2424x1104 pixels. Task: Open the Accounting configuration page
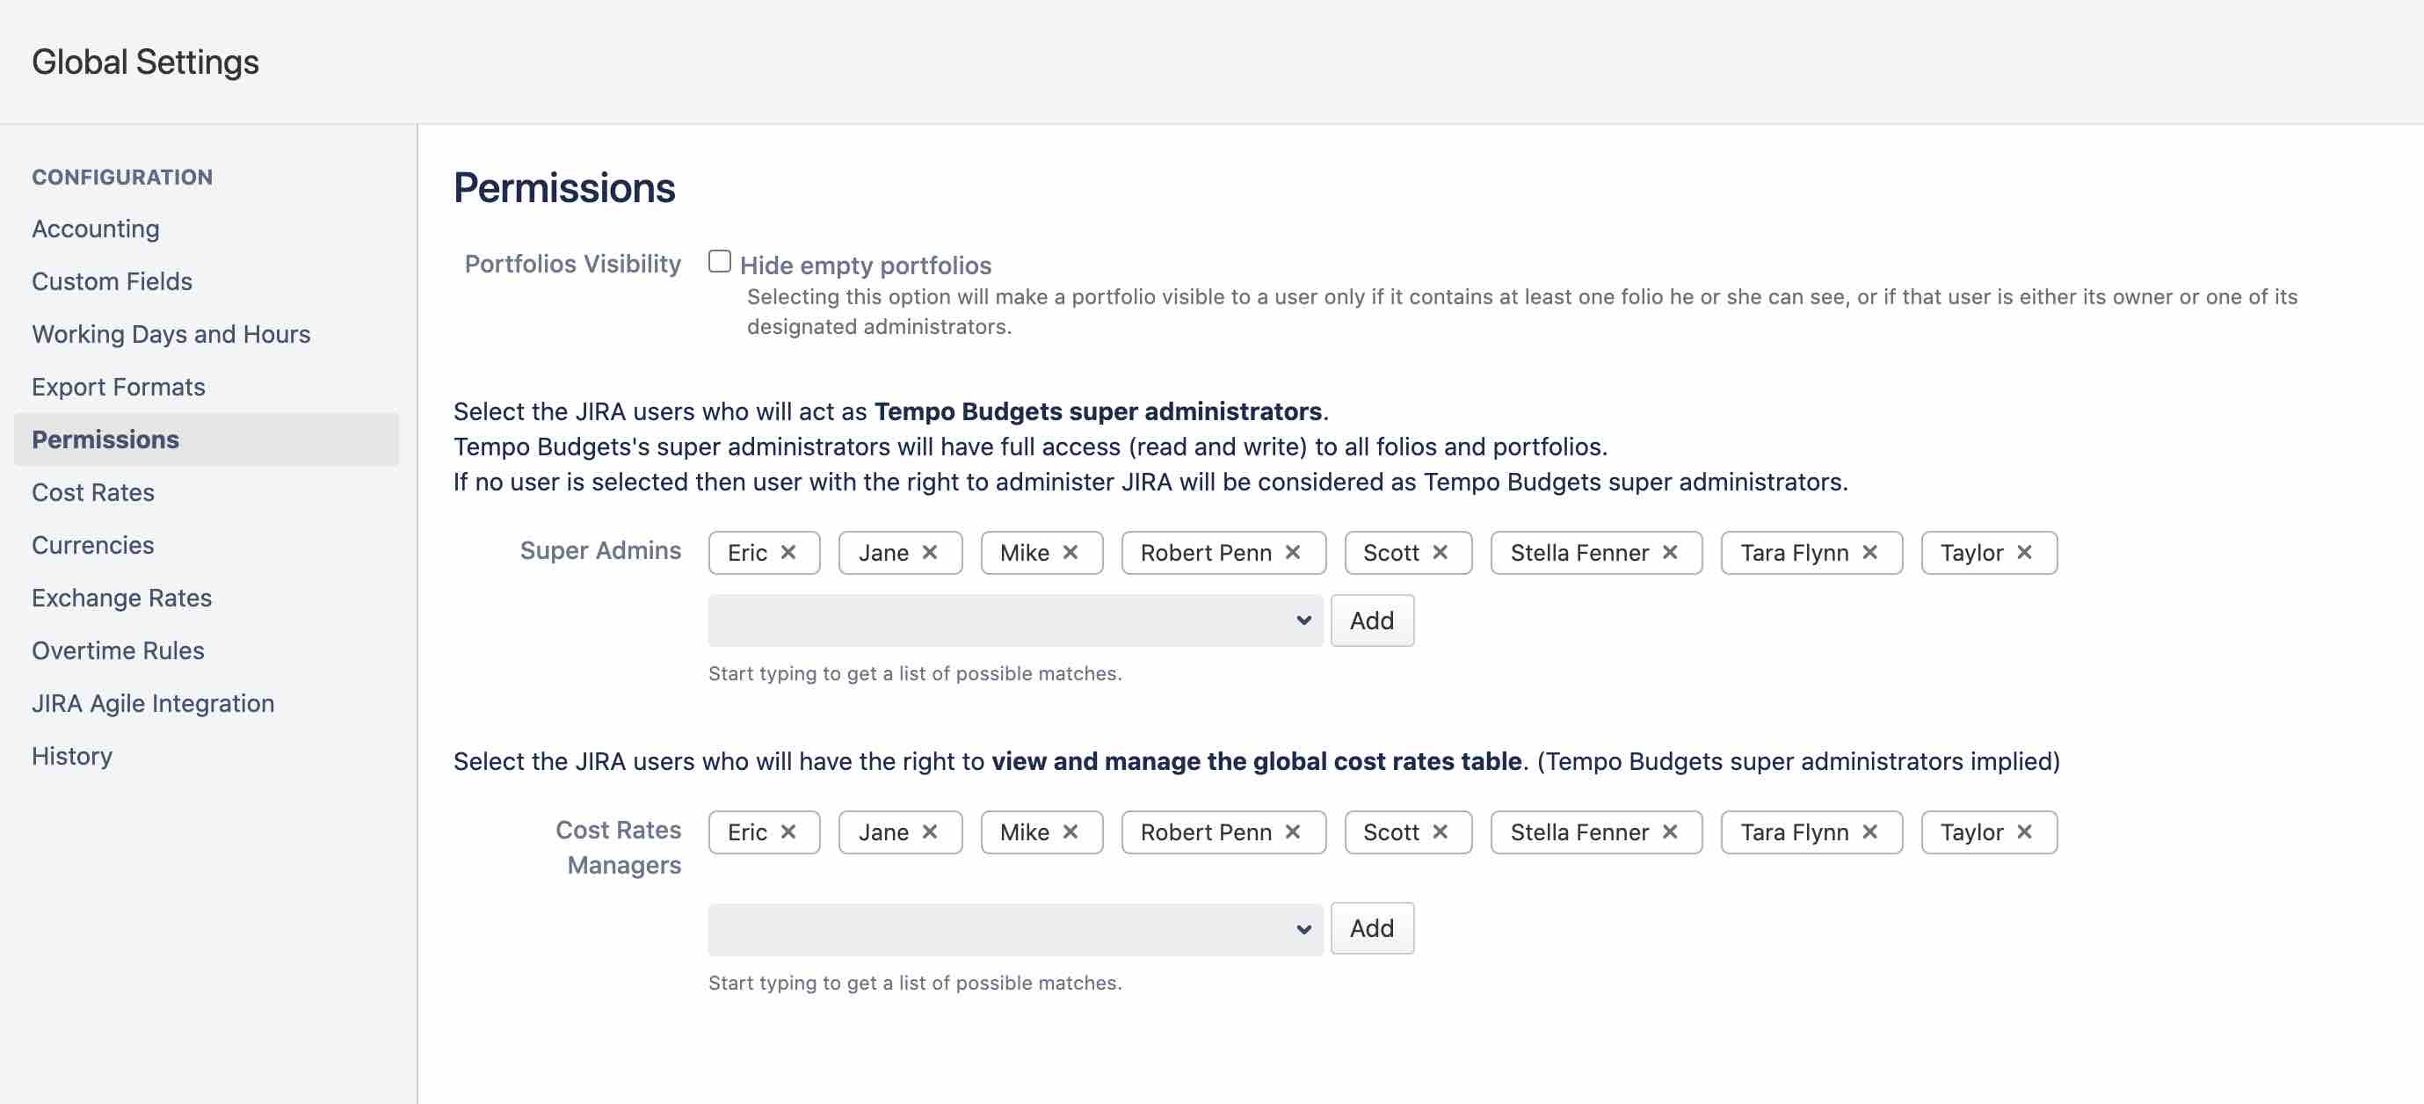(x=95, y=228)
